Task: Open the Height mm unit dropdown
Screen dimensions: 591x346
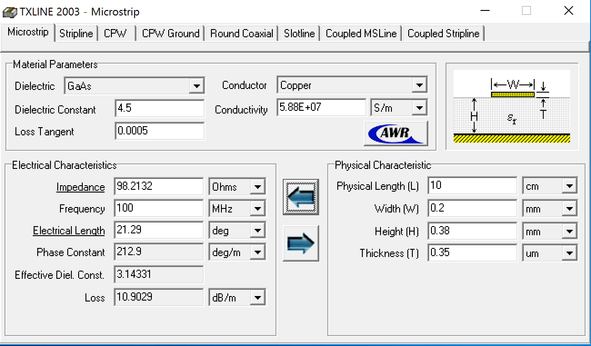Action: 570,231
